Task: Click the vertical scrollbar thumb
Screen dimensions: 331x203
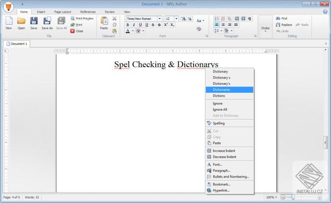Action: [x=325, y=143]
